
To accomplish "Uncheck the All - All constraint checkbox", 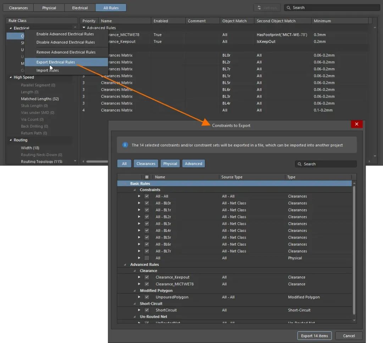I will [x=147, y=196].
